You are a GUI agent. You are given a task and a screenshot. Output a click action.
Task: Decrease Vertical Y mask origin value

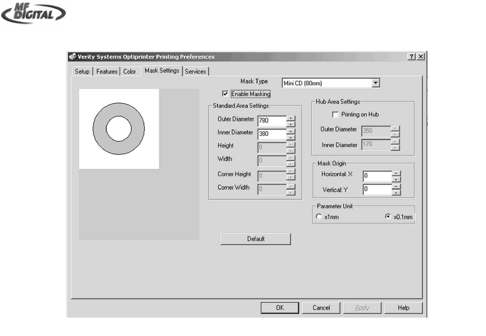(x=396, y=193)
